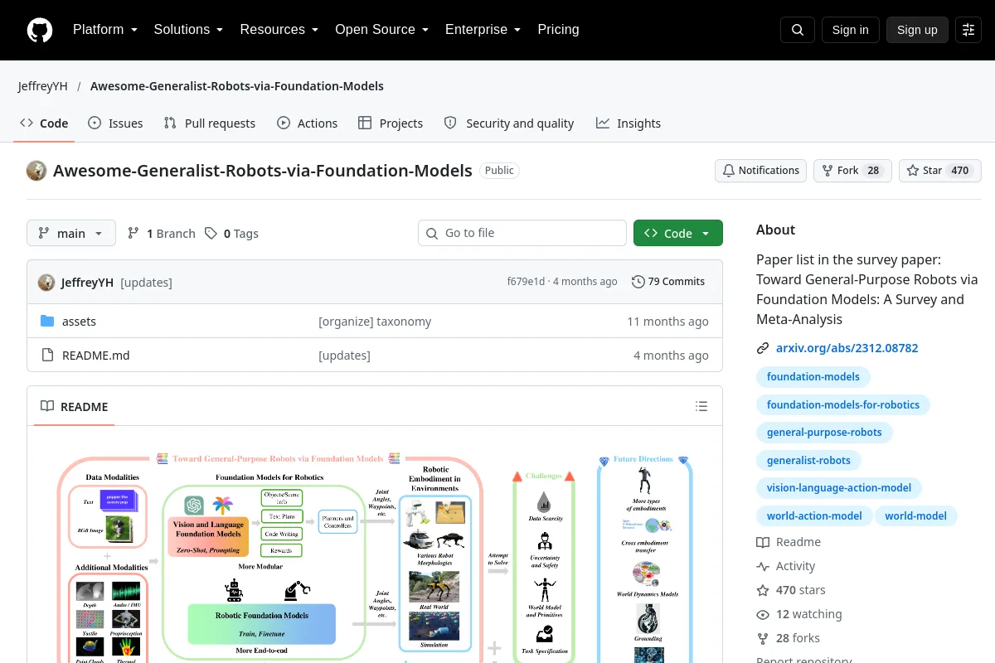
Task: Expand the Resources menu
Action: click(279, 30)
